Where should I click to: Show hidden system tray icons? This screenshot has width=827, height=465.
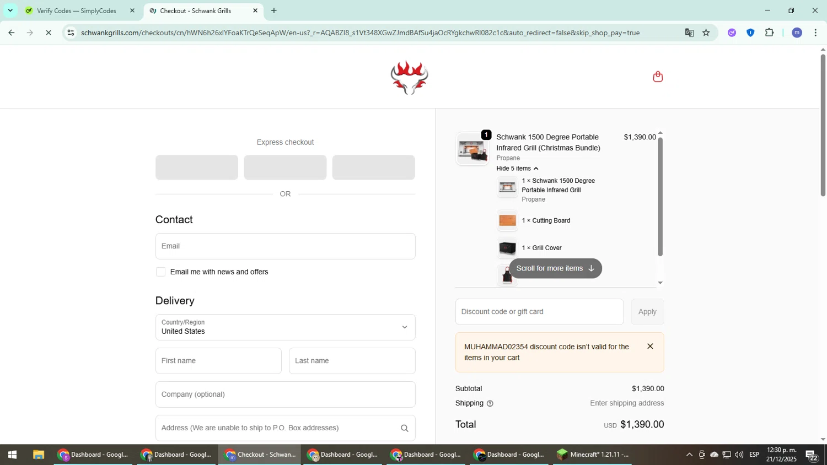(x=689, y=455)
